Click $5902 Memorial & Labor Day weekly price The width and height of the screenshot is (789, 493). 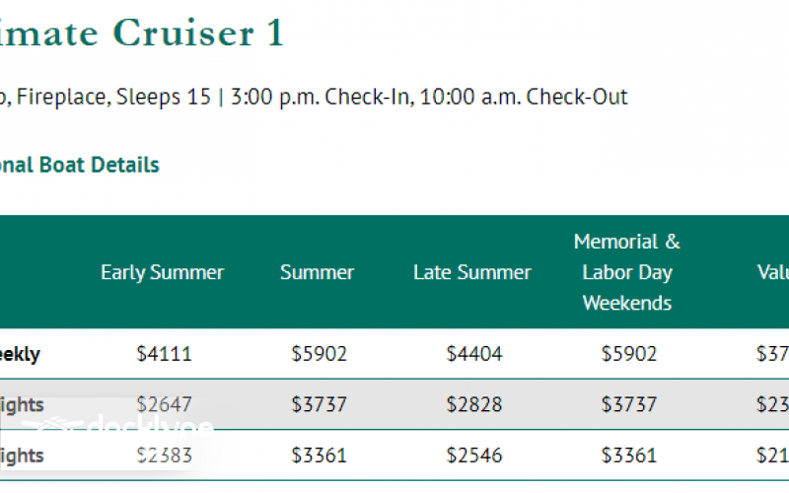pos(628,354)
